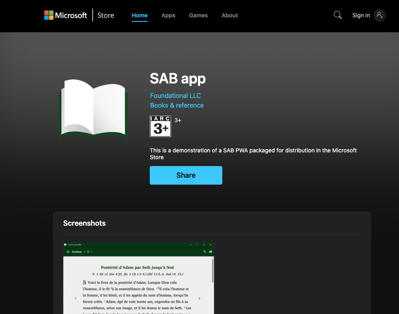Open the Books & reference category link
399x314 pixels.
pos(177,105)
